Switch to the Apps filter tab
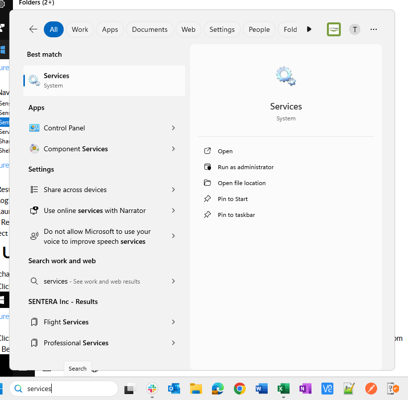 pos(110,29)
